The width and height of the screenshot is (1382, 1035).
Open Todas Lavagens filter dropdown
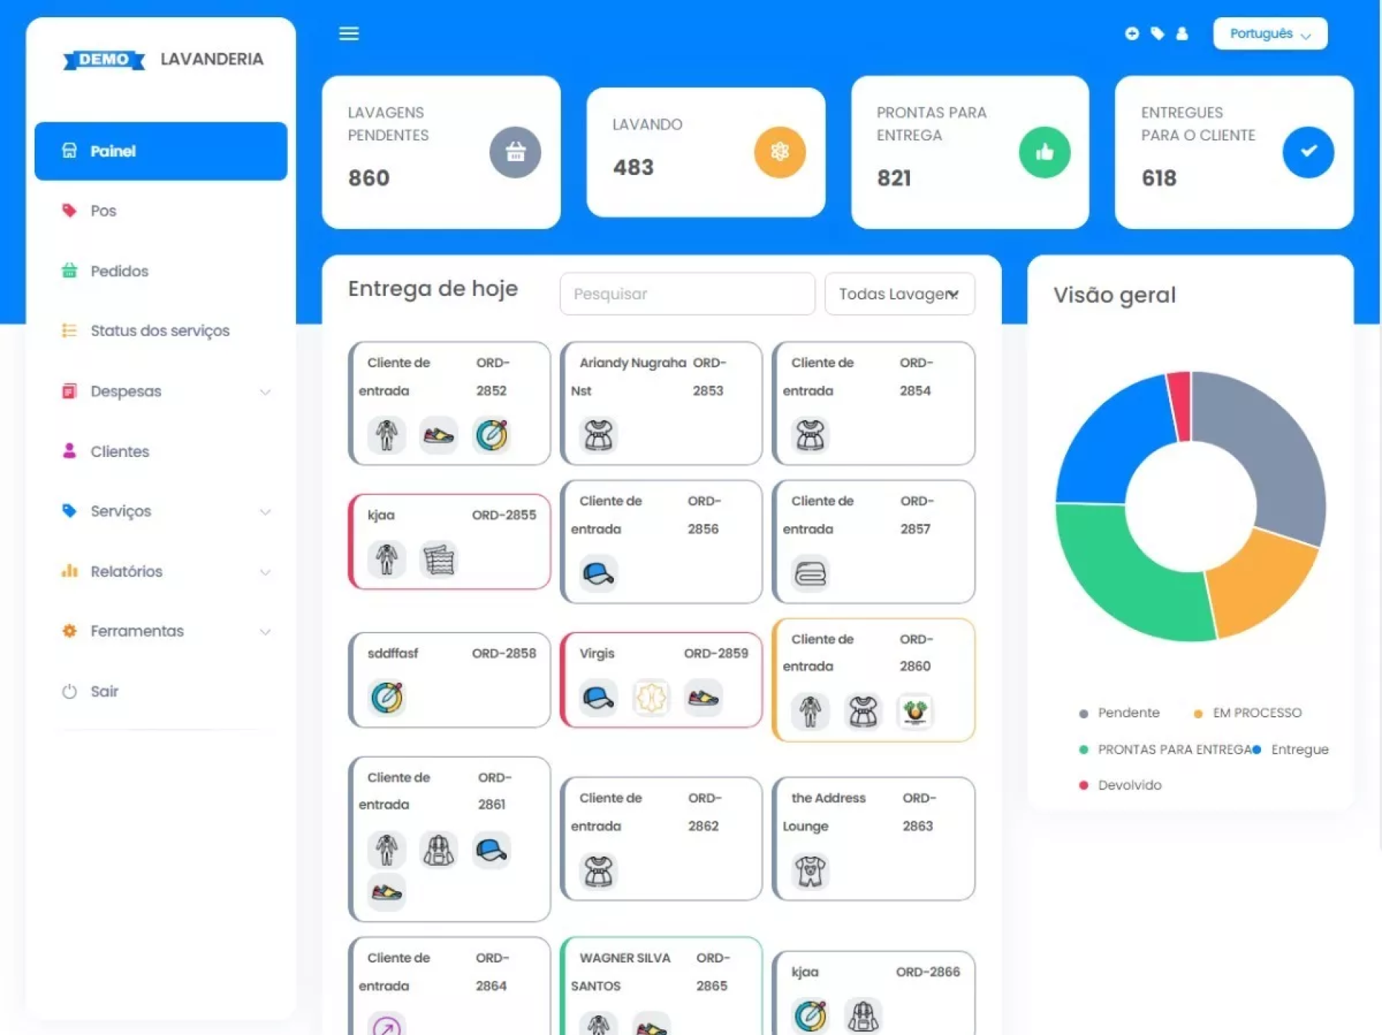(899, 294)
